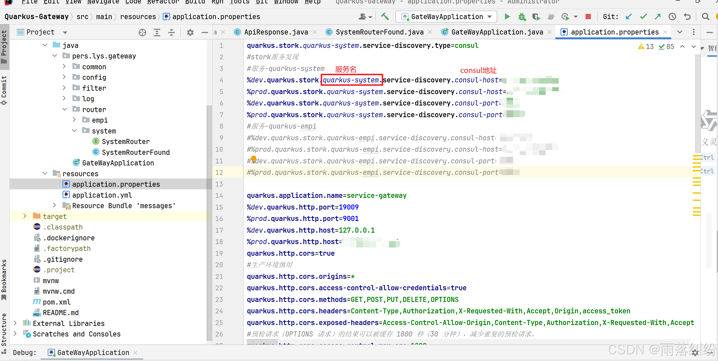Run GateWayApplication with the green play icon
Viewport: 718px width, 361px height.
(507, 17)
